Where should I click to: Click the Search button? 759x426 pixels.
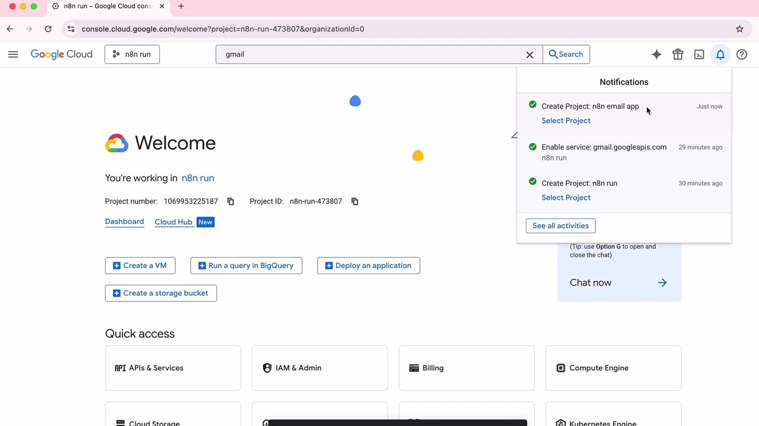tap(566, 54)
